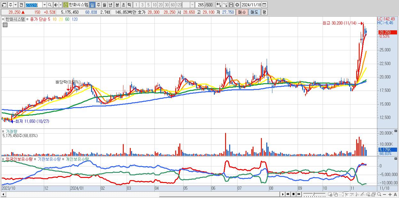399x198 pixels.
Task: Open the interval combo box dropdown
Action: [x=192, y=5]
